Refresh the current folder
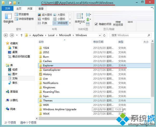 104,35
